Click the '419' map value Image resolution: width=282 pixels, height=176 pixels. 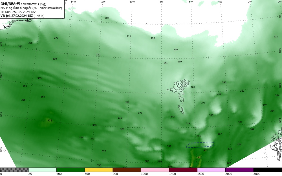(x=50, y=120)
